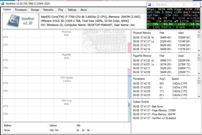This screenshot has width=202, height=135.
Task: Show the About tab
Action: 84,10
